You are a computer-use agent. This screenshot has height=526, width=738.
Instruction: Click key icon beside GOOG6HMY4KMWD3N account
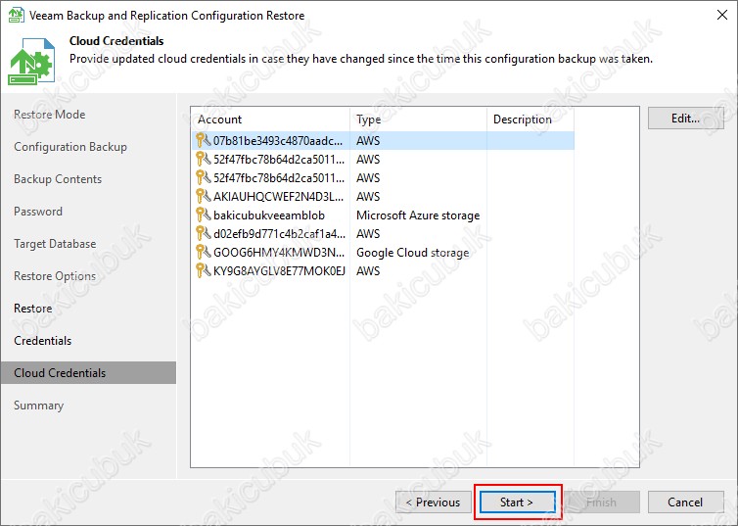204,253
